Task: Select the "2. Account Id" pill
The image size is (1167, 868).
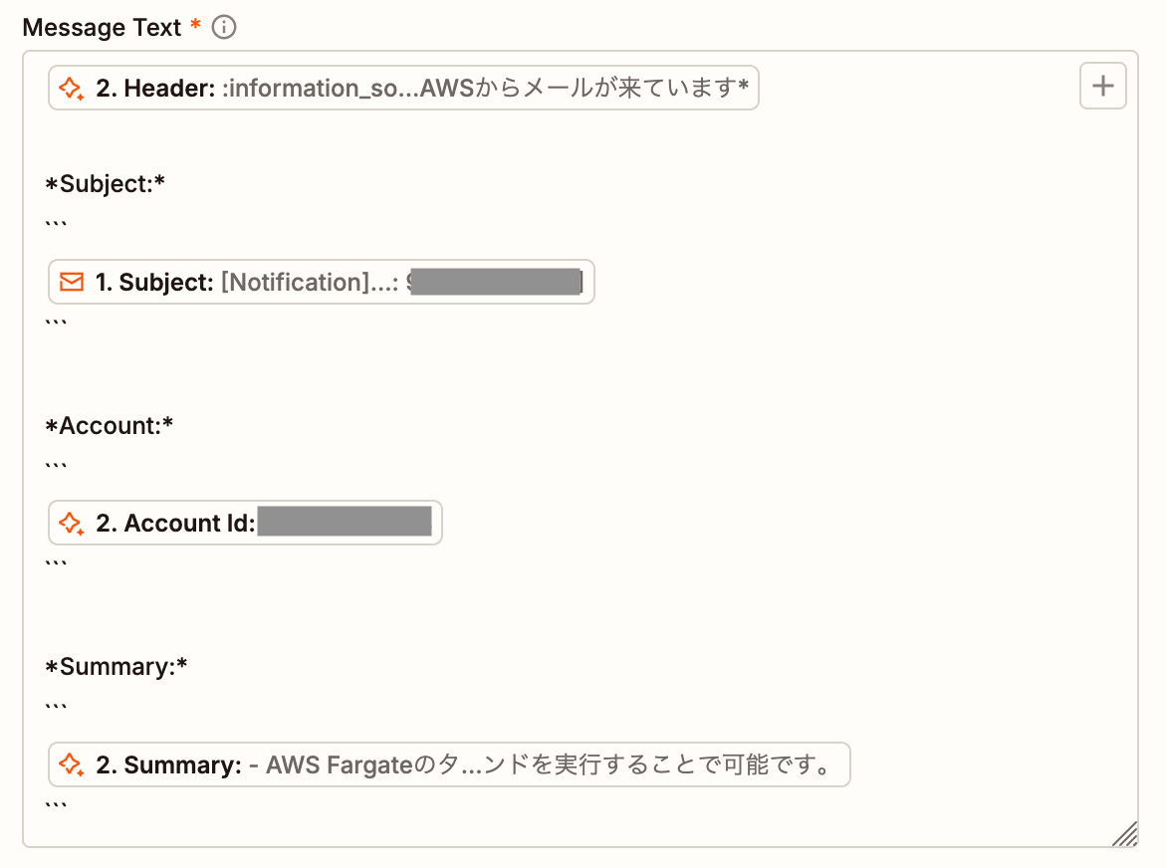Action: click(x=245, y=523)
